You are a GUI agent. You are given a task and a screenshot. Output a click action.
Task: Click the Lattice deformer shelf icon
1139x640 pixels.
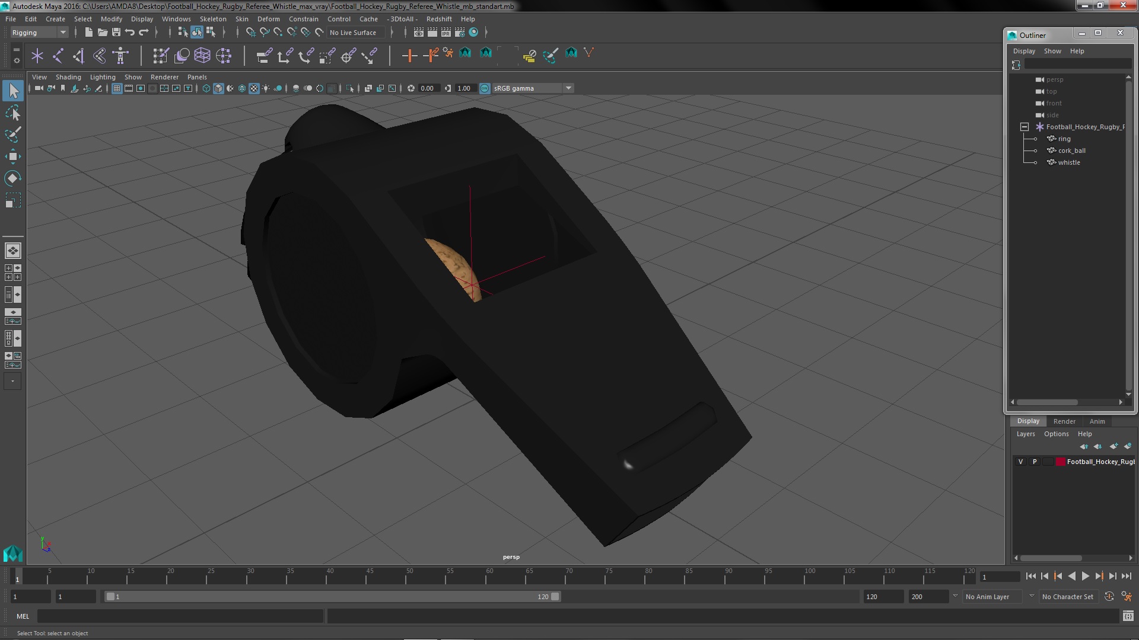202,56
